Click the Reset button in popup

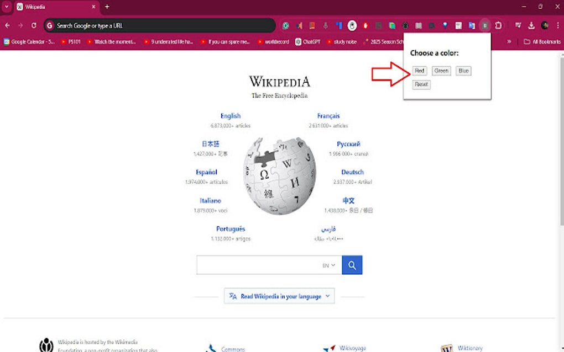click(x=421, y=84)
